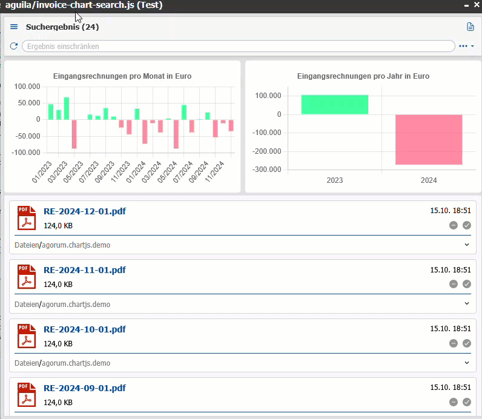Click the document icon at top right
Image resolution: width=482 pixels, height=419 pixels.
[x=470, y=27]
